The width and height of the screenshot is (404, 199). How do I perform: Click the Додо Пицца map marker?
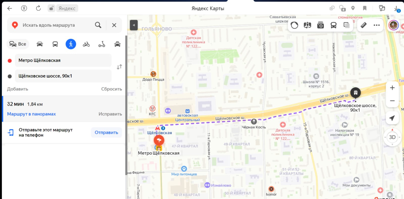pyautogui.click(x=153, y=74)
